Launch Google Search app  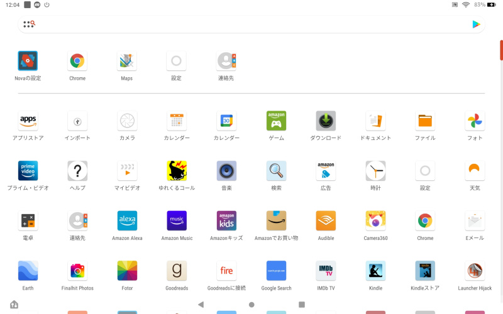[x=276, y=271]
